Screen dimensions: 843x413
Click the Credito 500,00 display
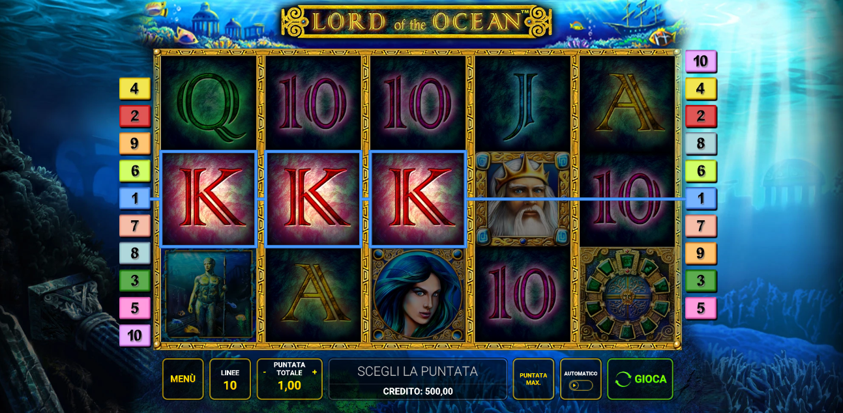click(418, 392)
